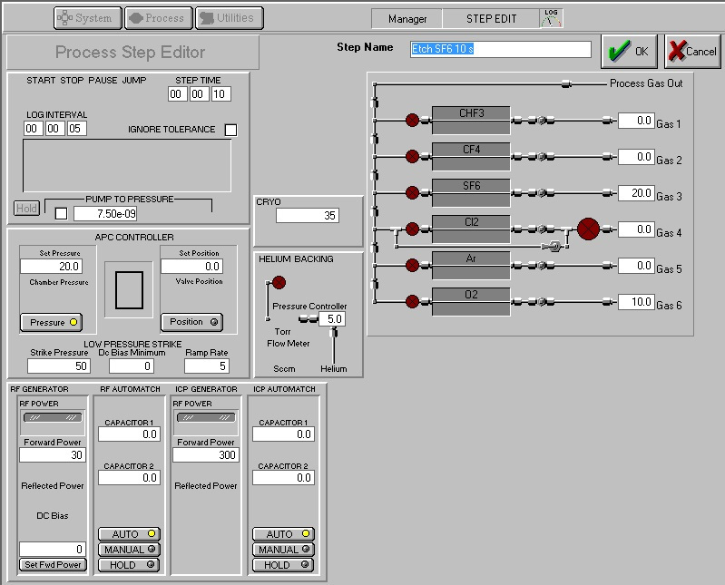Set RF Automatch to HOLD
Image resolution: width=725 pixels, height=585 pixels.
coord(129,565)
